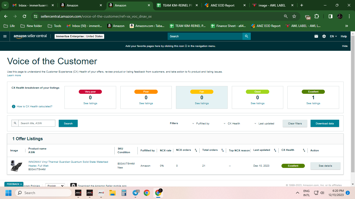Click the magnifier search button in header
355x199 pixels.
point(247,36)
